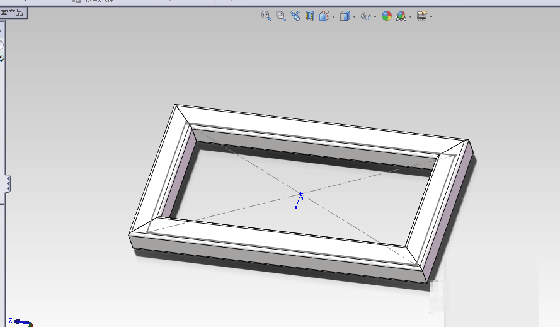Open the View Settings dropdown arrow
This screenshot has height=327, width=560.
tap(431, 16)
